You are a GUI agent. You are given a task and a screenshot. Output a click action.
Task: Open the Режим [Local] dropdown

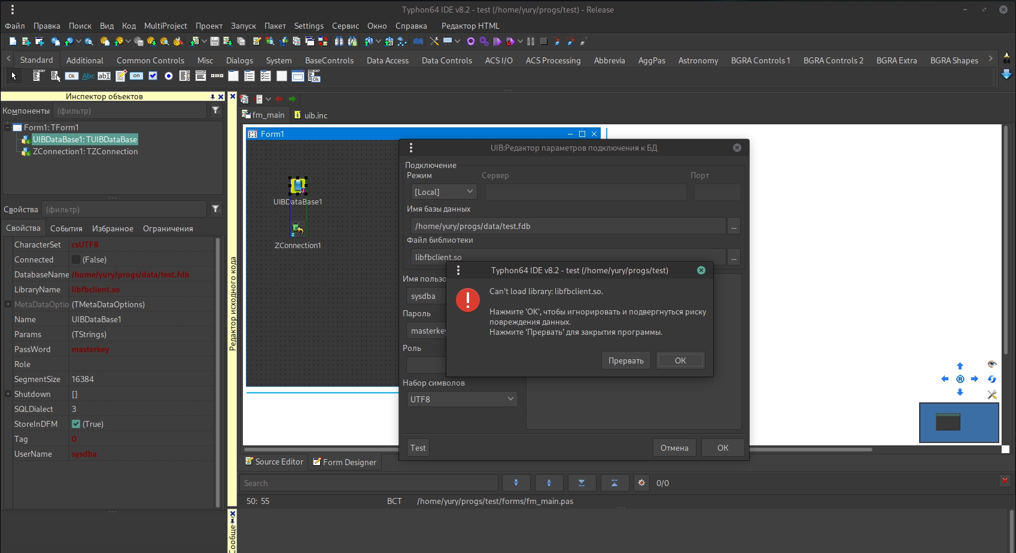coord(444,192)
